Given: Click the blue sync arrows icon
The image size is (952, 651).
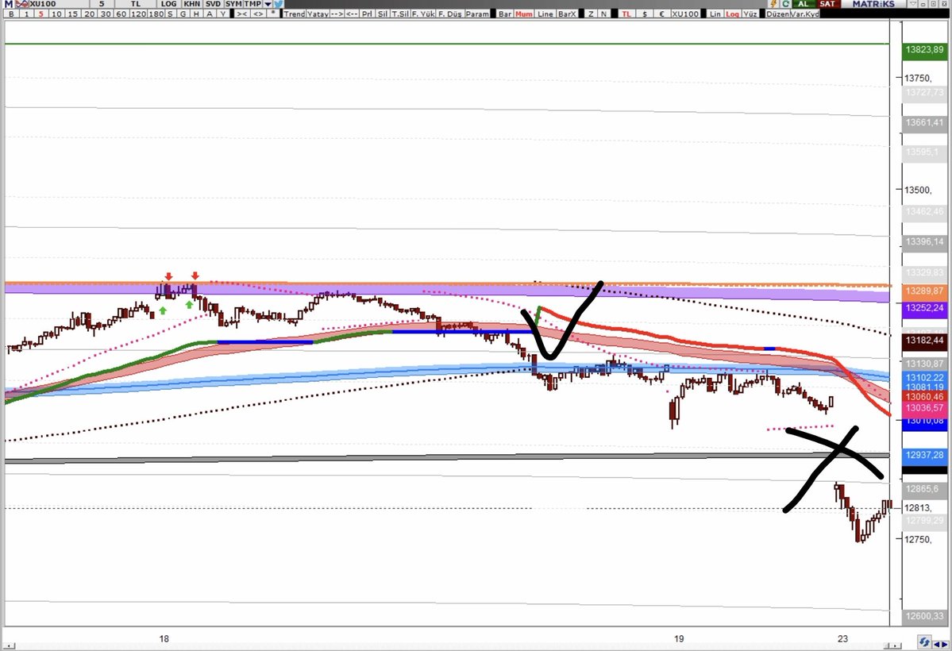Looking at the screenshot, I should pyautogui.click(x=924, y=642).
